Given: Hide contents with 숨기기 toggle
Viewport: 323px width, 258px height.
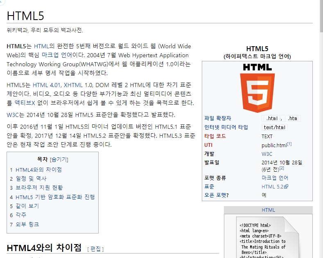Looking at the screenshot, I should [59, 159].
